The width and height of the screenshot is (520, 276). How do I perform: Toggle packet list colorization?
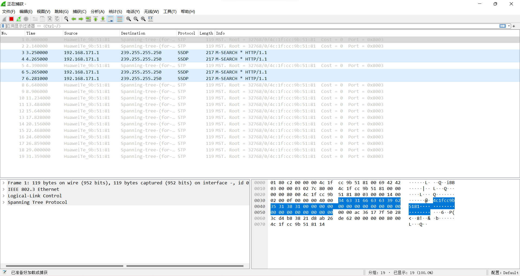click(119, 19)
